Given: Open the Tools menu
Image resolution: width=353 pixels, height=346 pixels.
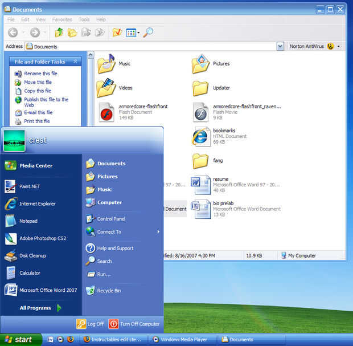Looking at the screenshot, I should coord(84,19).
